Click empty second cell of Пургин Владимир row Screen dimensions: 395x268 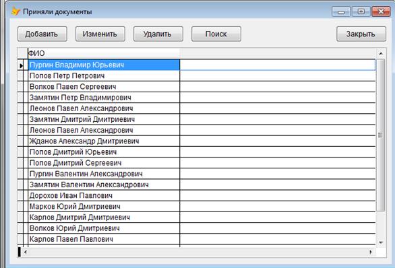tap(278, 65)
